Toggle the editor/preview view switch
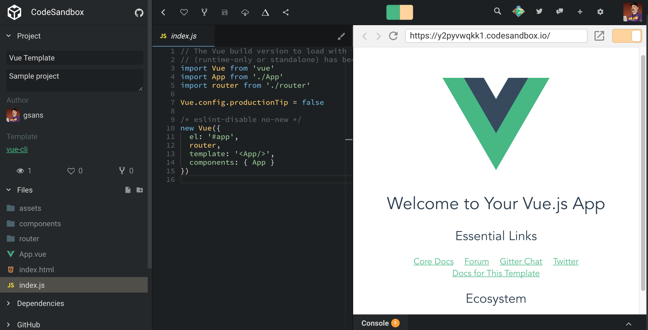The image size is (648, 330). tap(399, 12)
